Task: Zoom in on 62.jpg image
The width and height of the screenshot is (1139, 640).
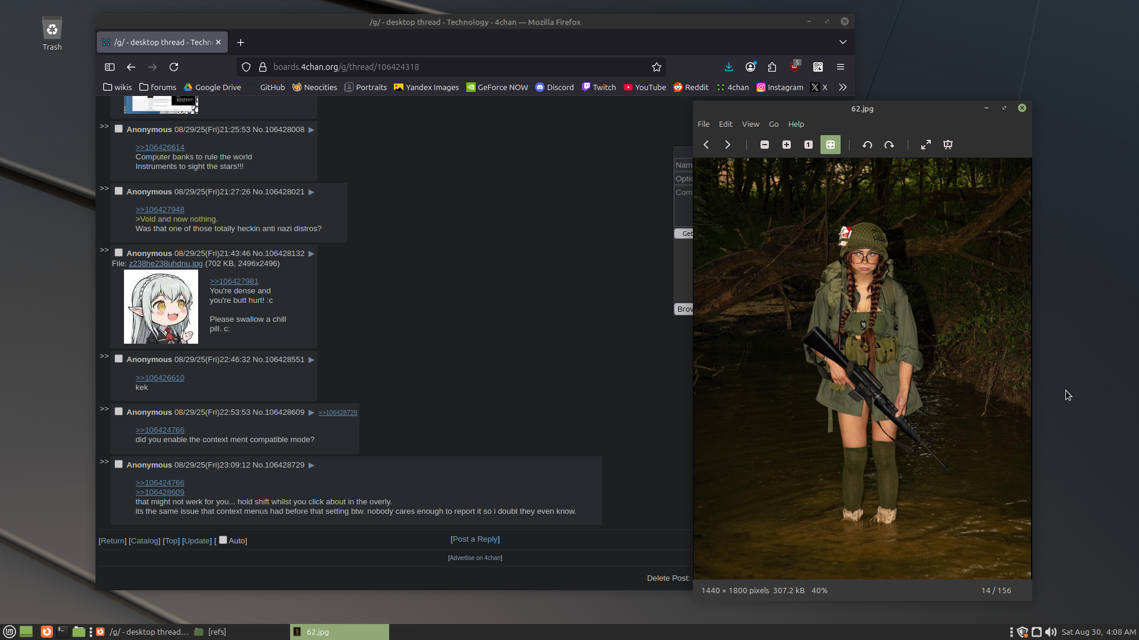Action: 787,145
